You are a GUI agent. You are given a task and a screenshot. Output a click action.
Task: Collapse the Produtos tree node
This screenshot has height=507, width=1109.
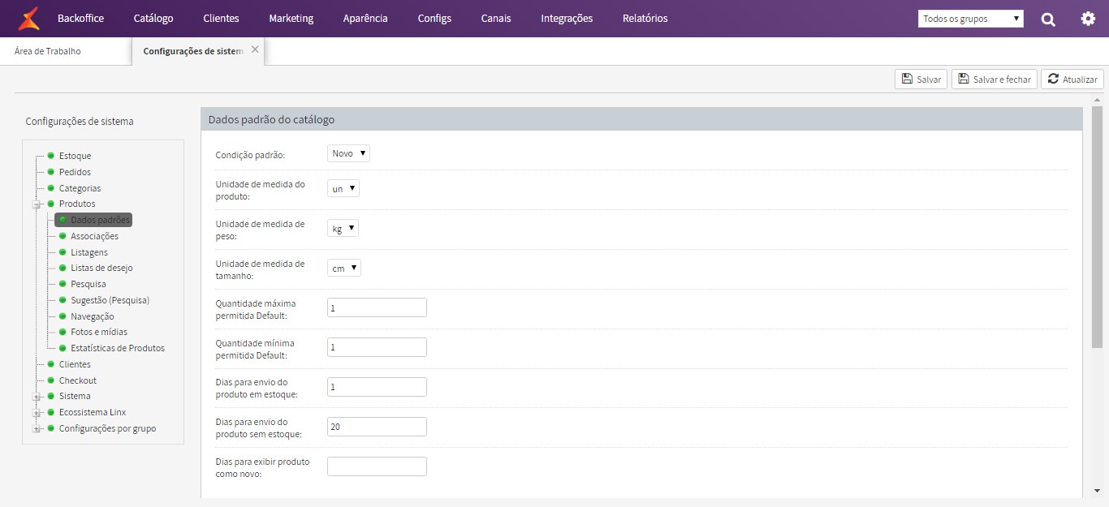point(37,204)
